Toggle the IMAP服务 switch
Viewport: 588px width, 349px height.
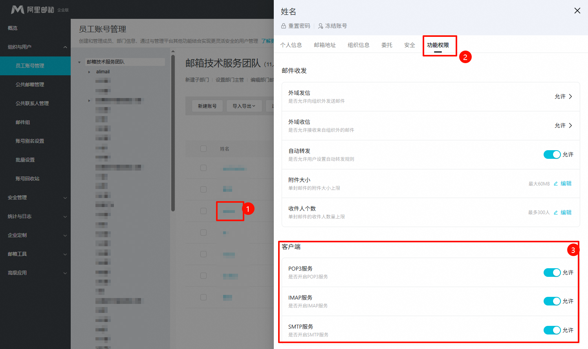tap(552, 301)
